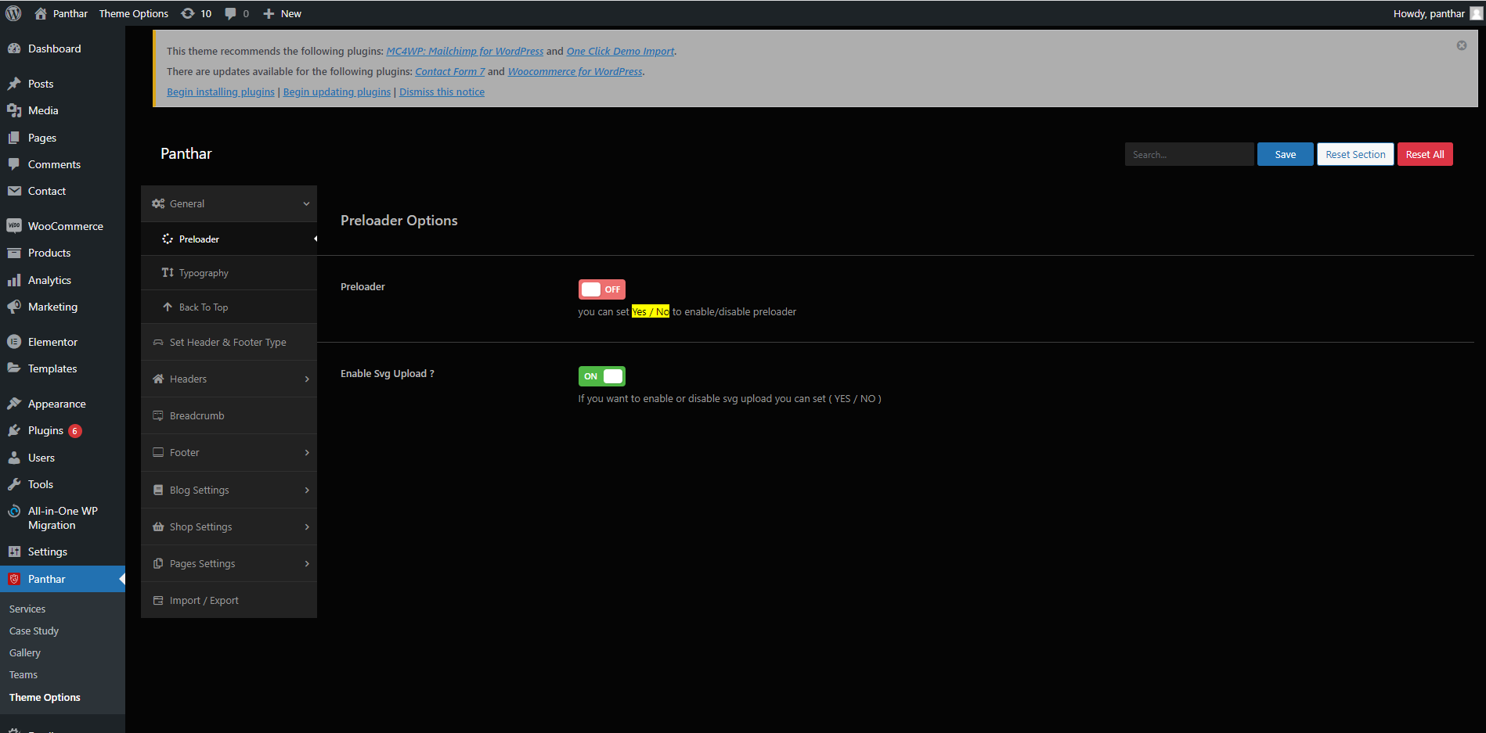Screen dimensions: 1486x733
Task: Open the Gallery submenu item
Action: 25,652
